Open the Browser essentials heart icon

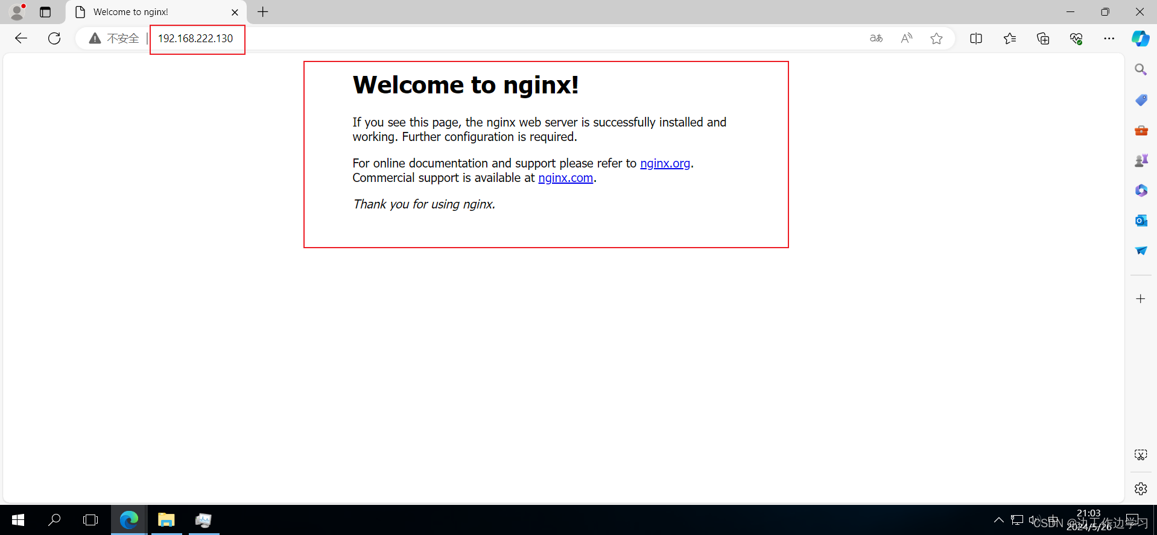[x=1076, y=39]
